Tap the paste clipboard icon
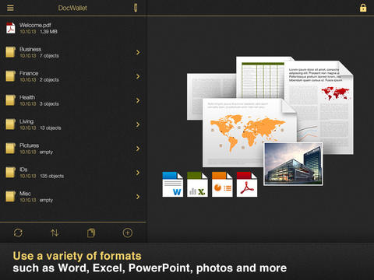Image resolution: width=374 pixels, height=280 pixels. (x=91, y=233)
